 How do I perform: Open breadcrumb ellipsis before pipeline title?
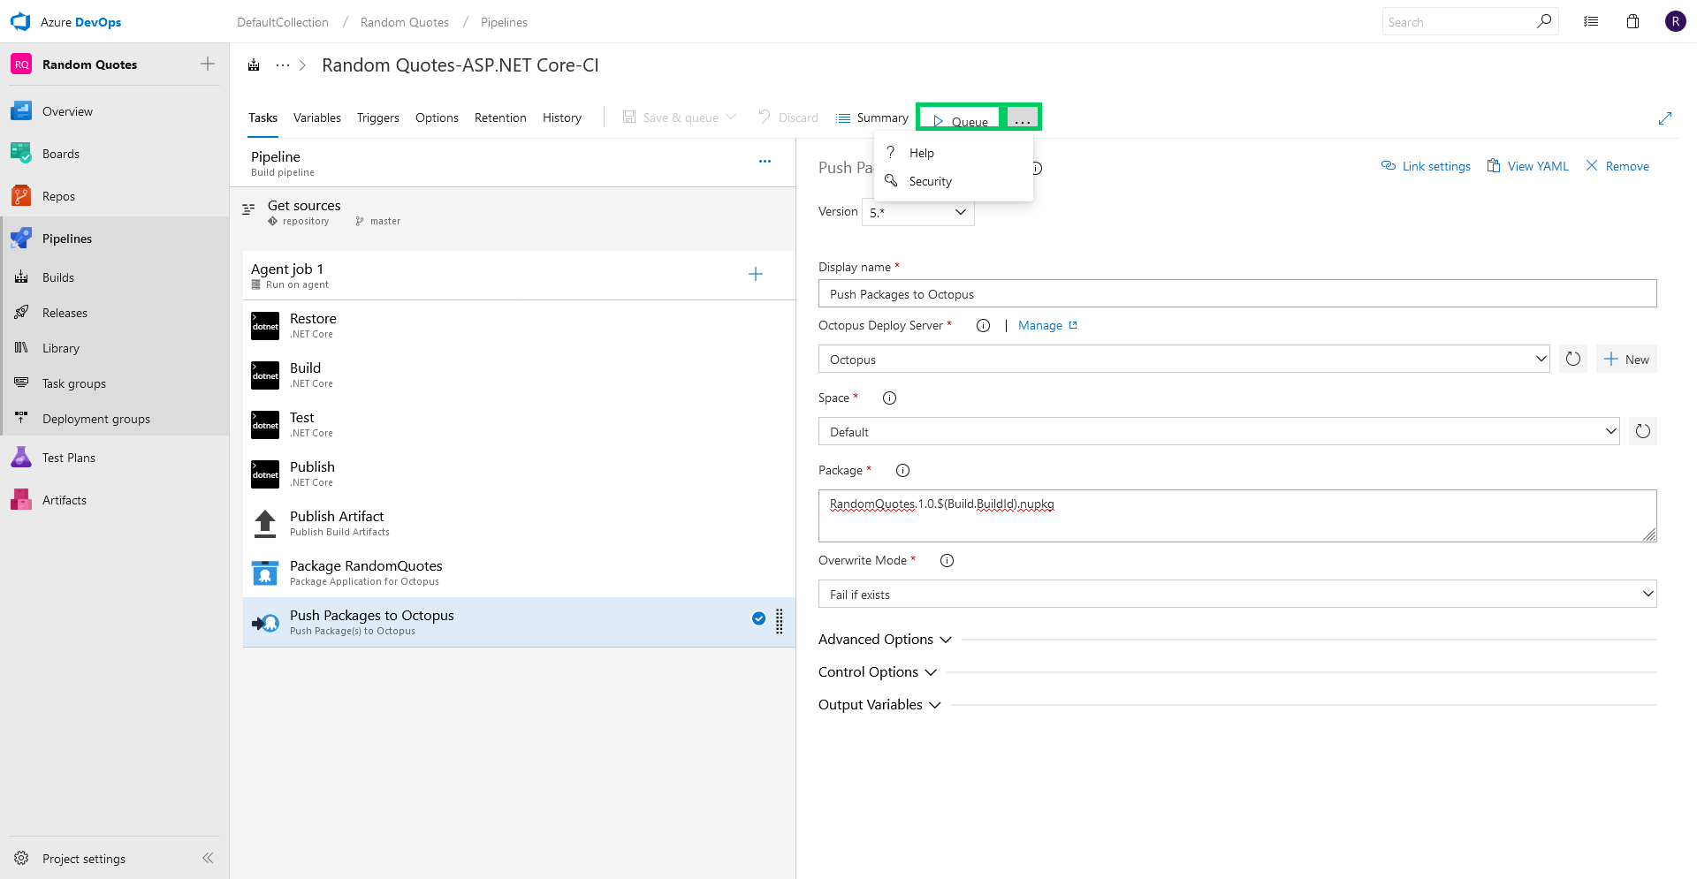pyautogui.click(x=283, y=64)
